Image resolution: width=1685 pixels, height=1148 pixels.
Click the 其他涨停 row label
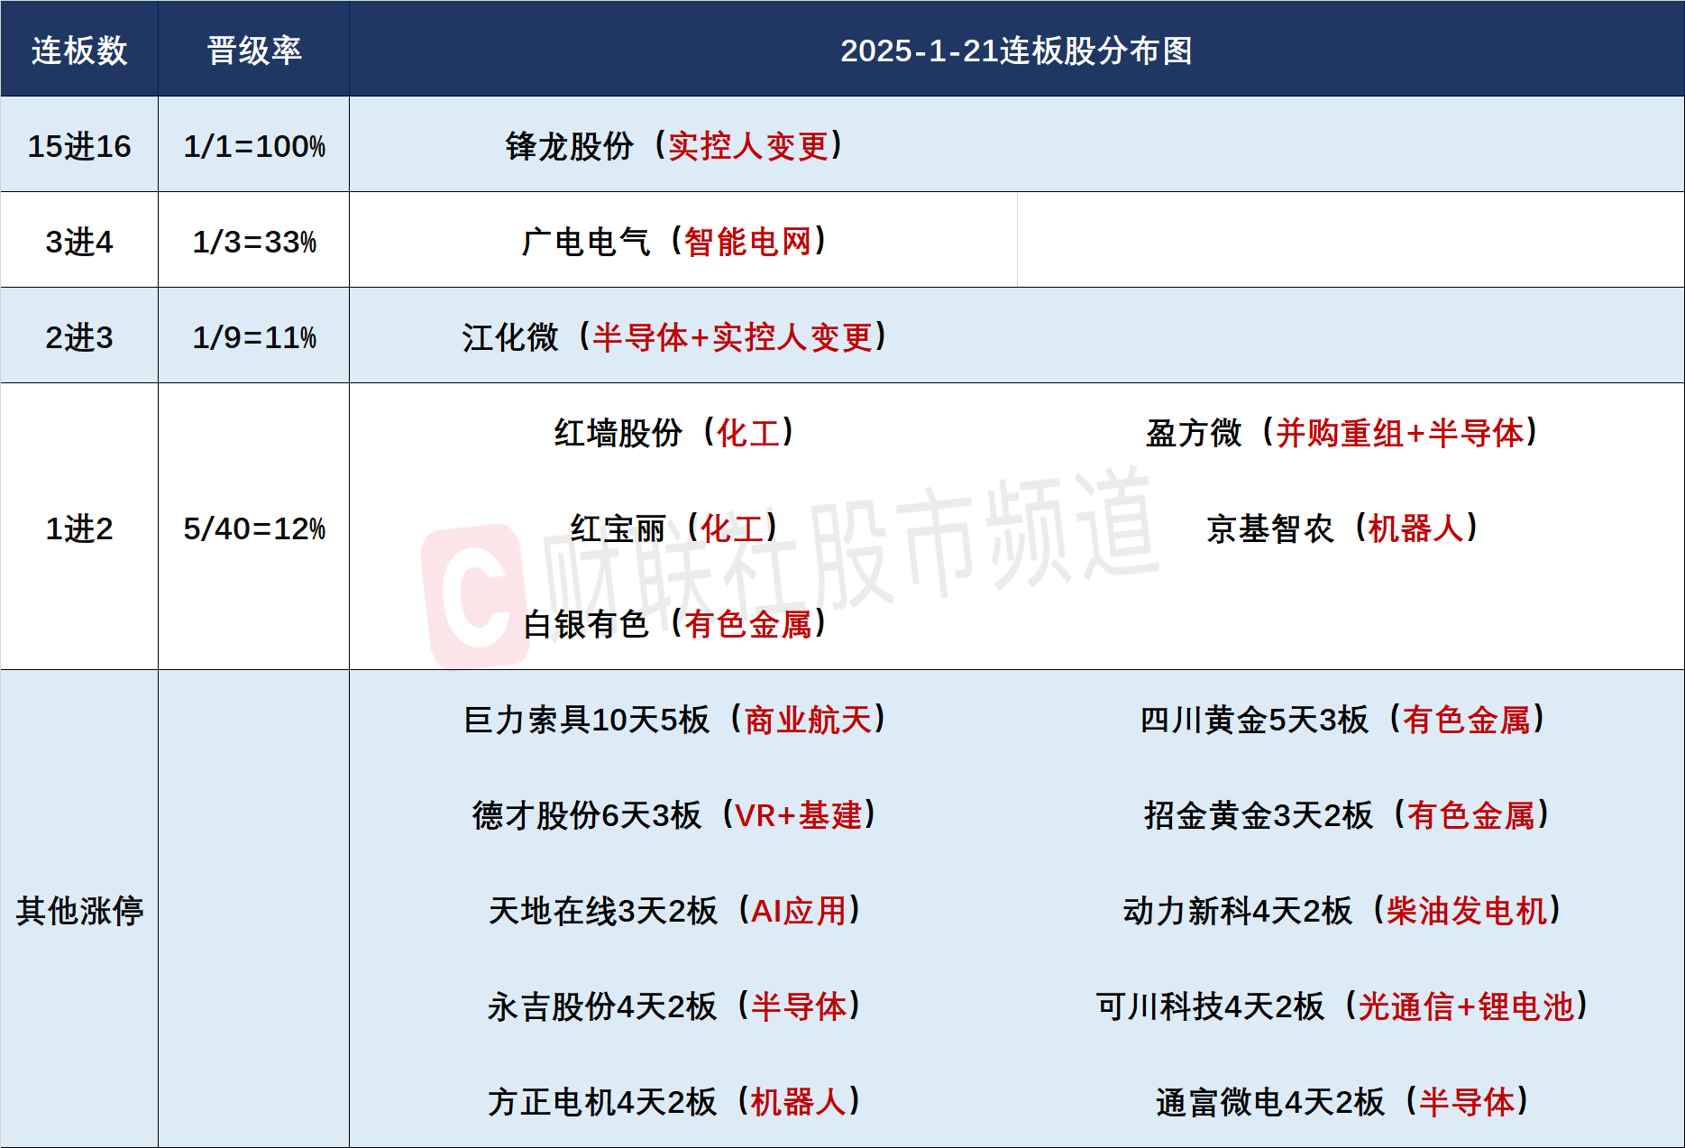click(79, 911)
